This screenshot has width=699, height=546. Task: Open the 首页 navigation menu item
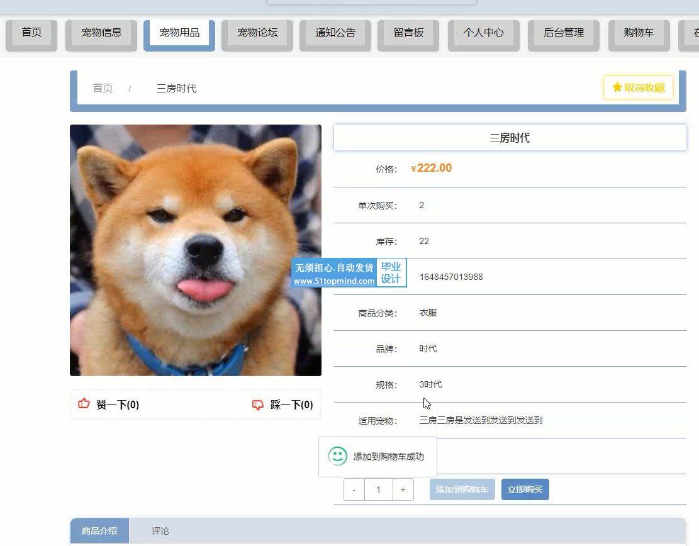31,33
